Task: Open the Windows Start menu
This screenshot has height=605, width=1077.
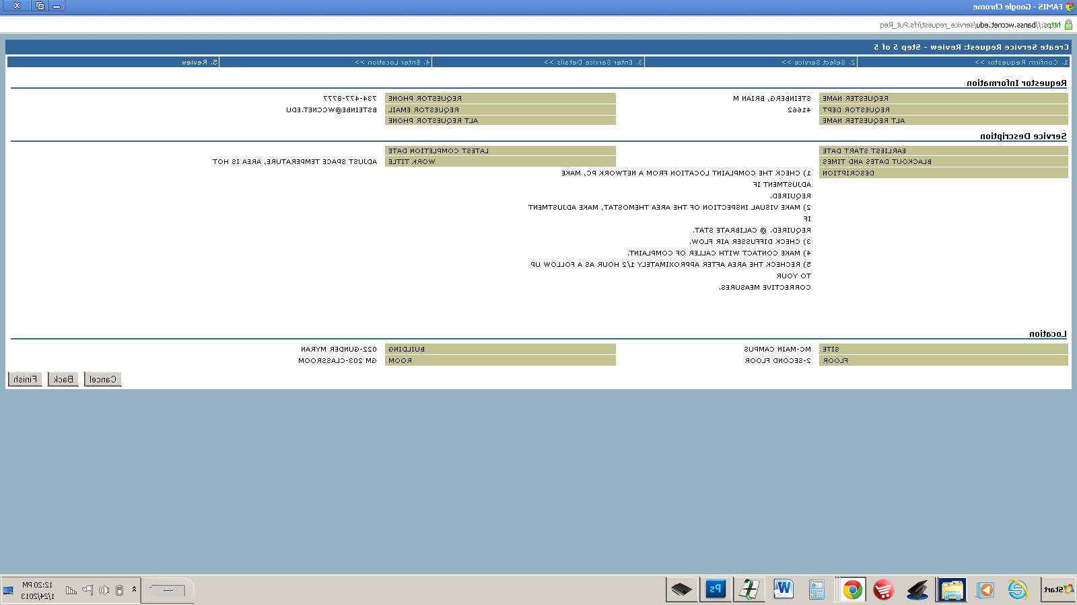Action: coord(1058,590)
